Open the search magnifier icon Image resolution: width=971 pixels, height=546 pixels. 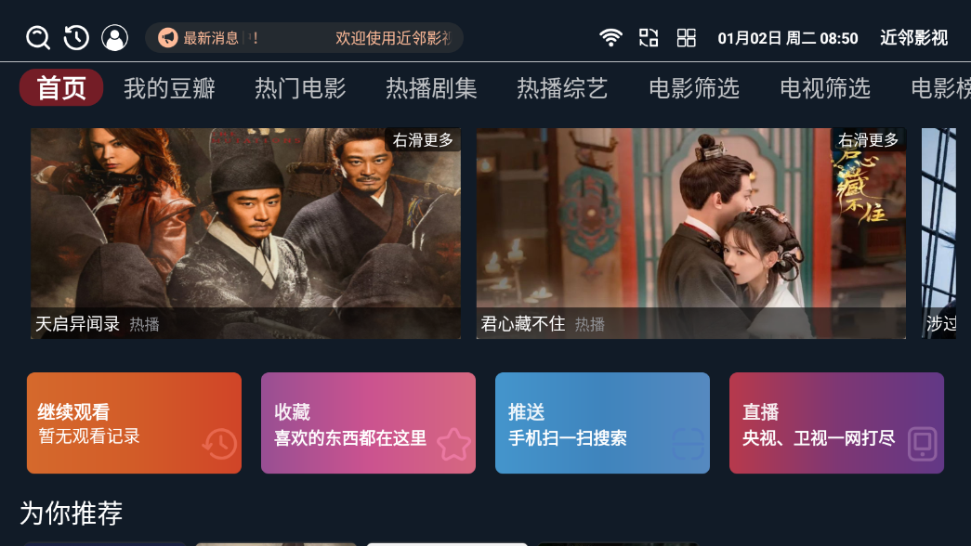(38, 38)
